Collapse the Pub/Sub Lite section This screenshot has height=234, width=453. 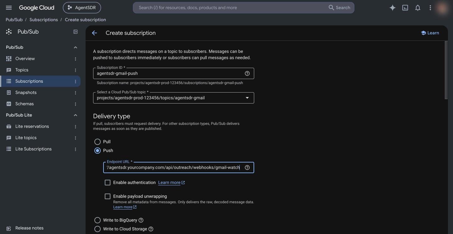pyautogui.click(x=75, y=115)
